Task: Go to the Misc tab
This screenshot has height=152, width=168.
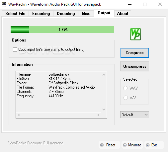Action: point(86,14)
